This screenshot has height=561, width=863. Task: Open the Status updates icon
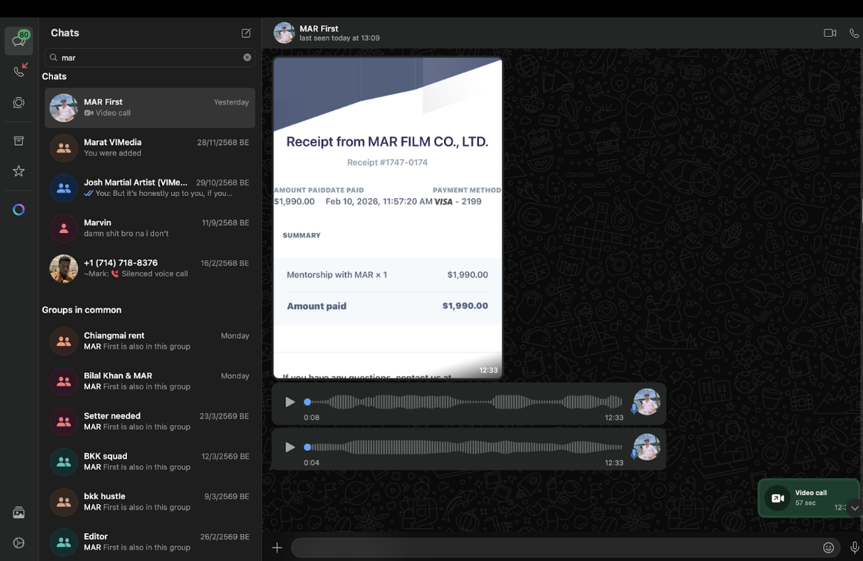(x=19, y=103)
